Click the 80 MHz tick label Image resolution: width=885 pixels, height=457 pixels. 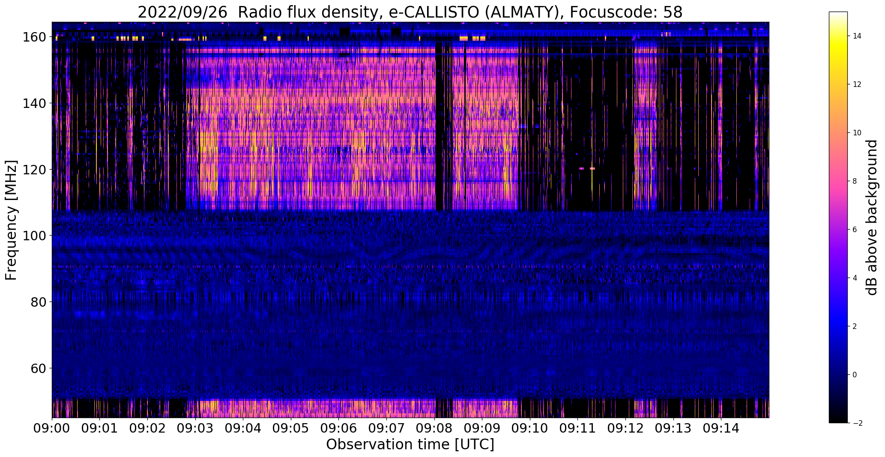[x=39, y=302]
